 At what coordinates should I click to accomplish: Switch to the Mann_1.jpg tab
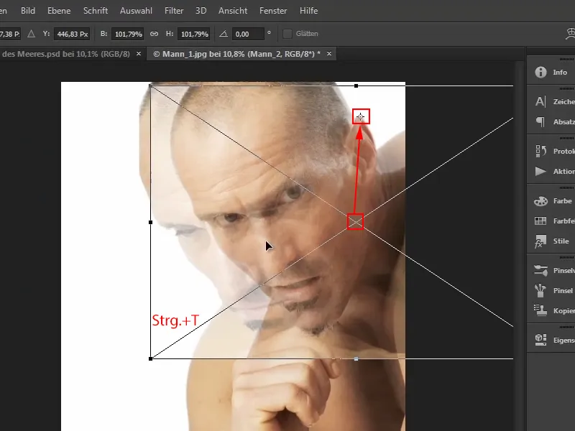click(x=236, y=54)
